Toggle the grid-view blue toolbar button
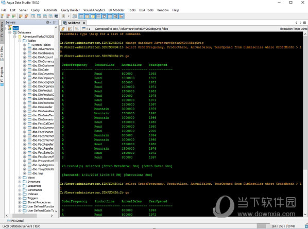The image size is (308, 229). (x=98, y=16)
